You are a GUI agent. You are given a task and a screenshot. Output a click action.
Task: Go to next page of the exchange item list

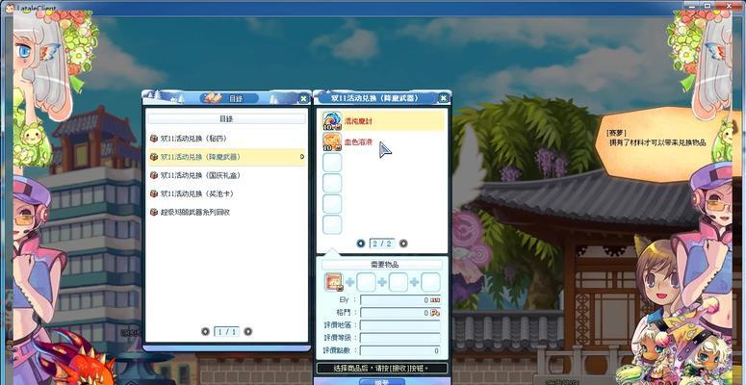(x=403, y=244)
